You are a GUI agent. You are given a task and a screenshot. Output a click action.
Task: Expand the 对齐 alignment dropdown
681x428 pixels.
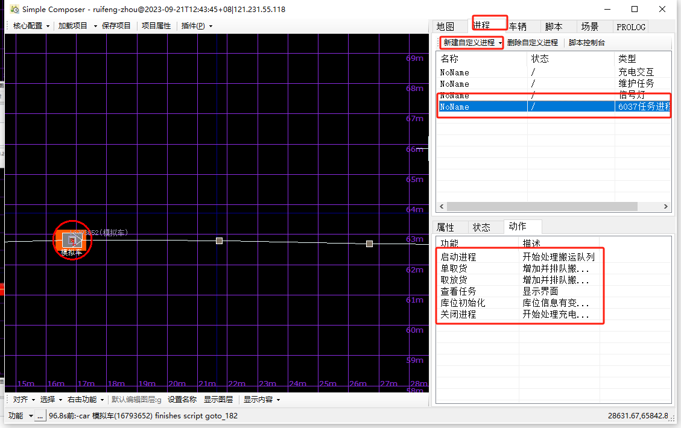24,400
